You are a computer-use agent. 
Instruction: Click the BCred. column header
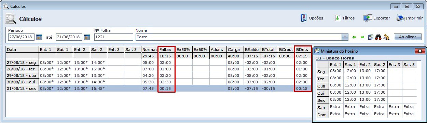click(x=286, y=50)
